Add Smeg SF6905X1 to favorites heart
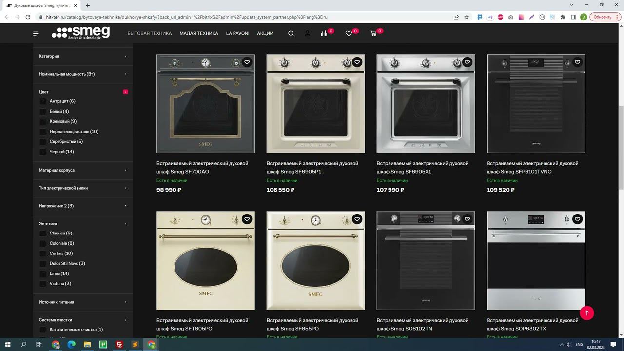Viewport: 624px width, 351px height. coord(468,62)
